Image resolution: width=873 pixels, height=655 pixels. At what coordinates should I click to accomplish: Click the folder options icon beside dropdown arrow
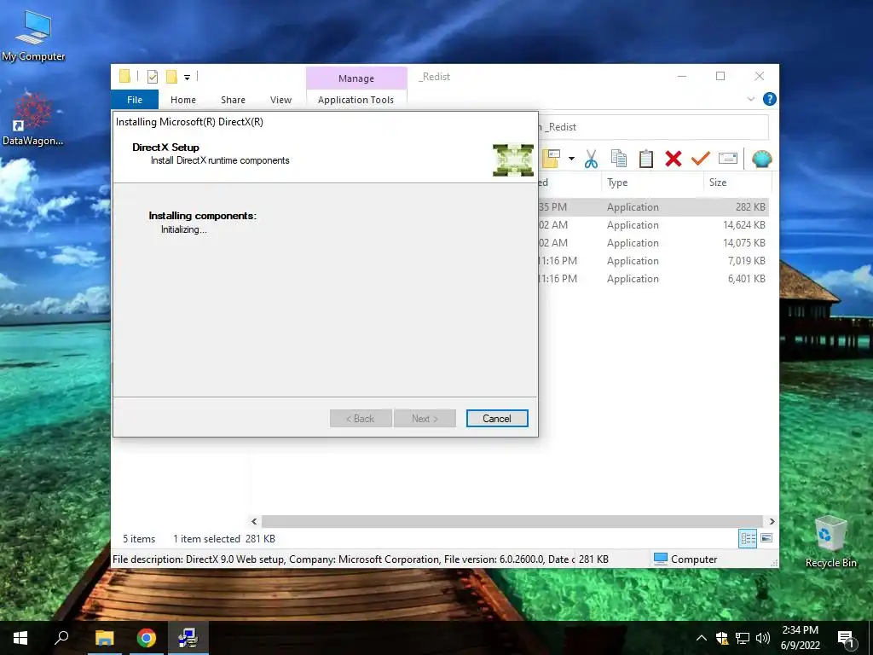coord(552,159)
